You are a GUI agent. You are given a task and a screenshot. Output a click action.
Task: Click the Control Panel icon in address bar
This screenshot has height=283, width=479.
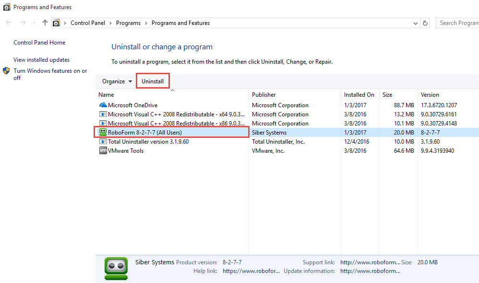(56, 23)
